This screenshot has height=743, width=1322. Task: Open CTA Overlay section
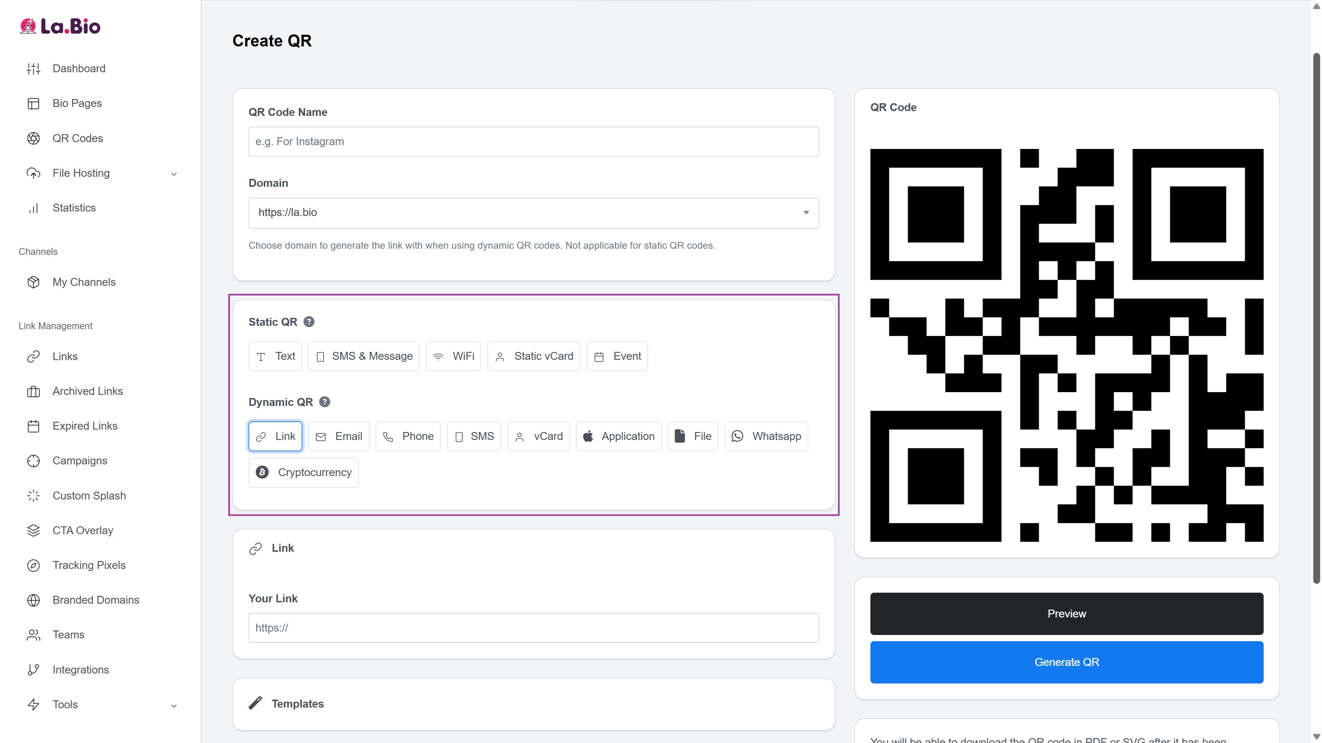pos(83,530)
